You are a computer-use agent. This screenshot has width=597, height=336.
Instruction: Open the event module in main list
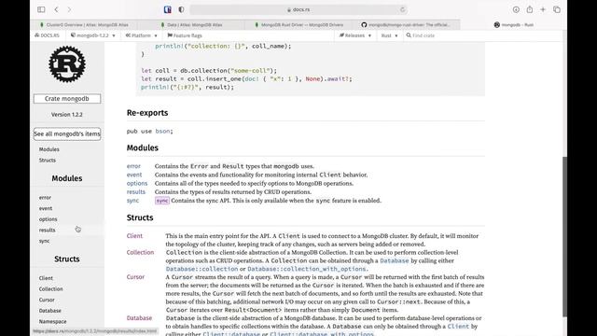(x=134, y=175)
